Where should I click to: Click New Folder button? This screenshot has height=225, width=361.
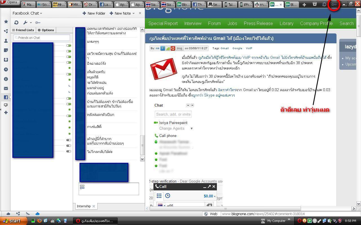click(x=94, y=13)
